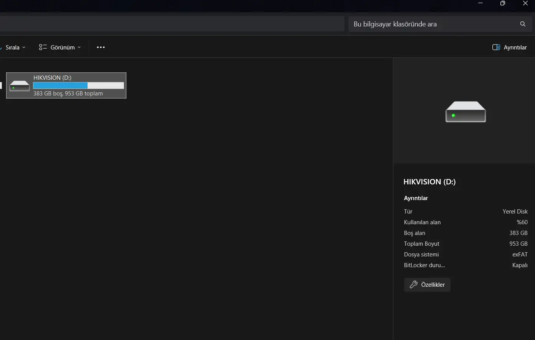The width and height of the screenshot is (535, 340).
Task: Open the three-dots more options menu
Action: click(101, 47)
